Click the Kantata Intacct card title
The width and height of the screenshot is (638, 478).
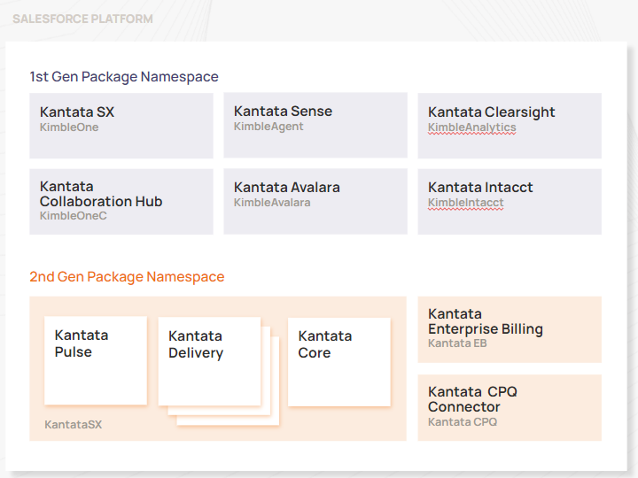click(480, 187)
